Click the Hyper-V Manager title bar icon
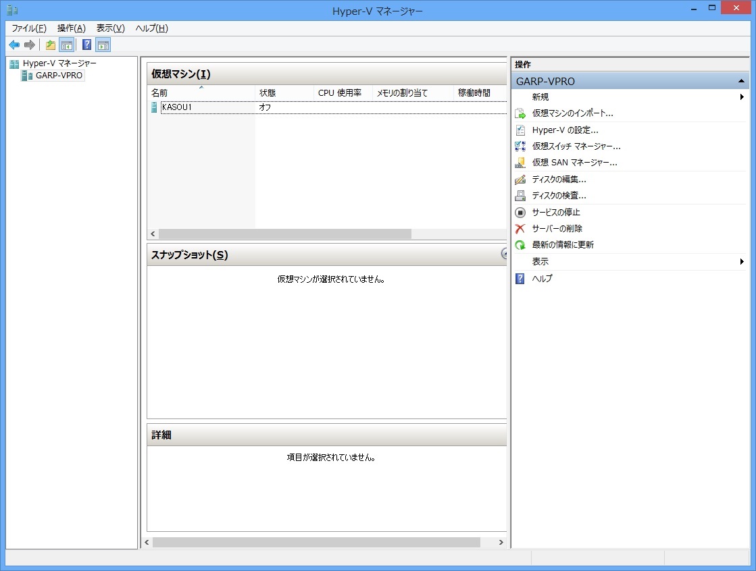The width and height of the screenshot is (756, 571). click(x=13, y=10)
